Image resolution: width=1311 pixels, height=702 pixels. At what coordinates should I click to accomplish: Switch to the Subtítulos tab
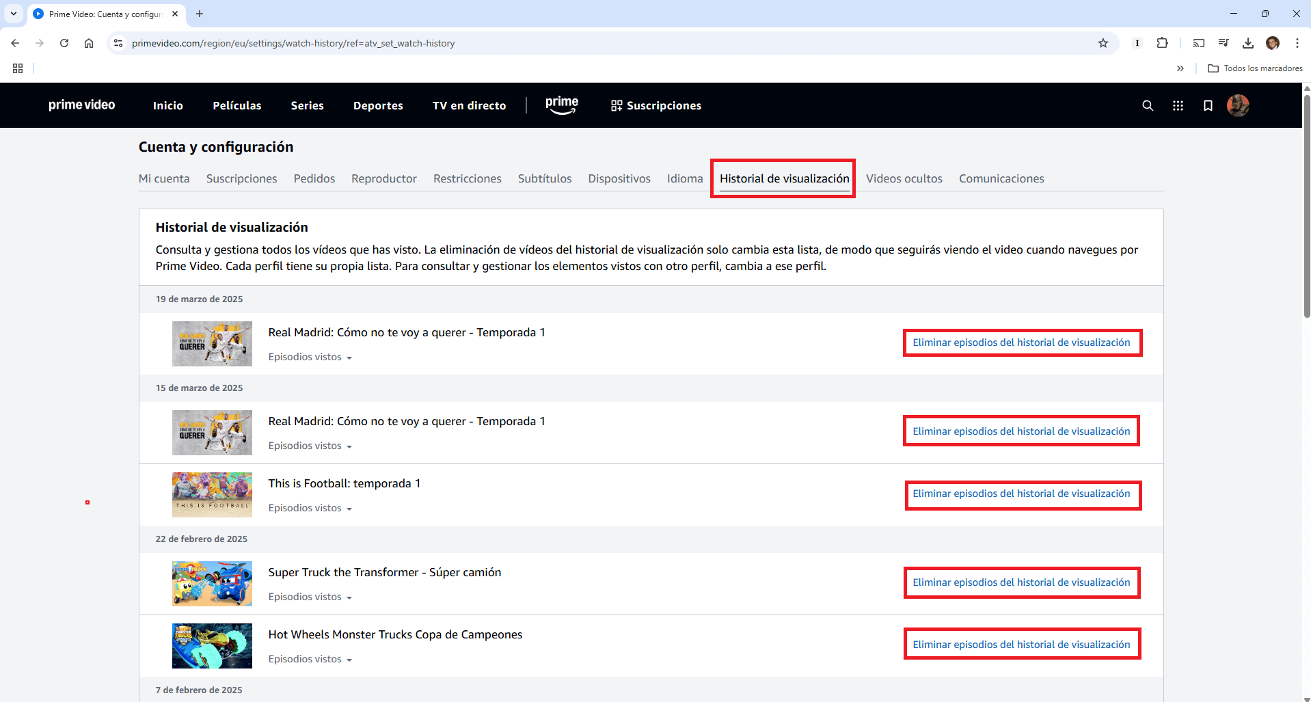click(545, 178)
